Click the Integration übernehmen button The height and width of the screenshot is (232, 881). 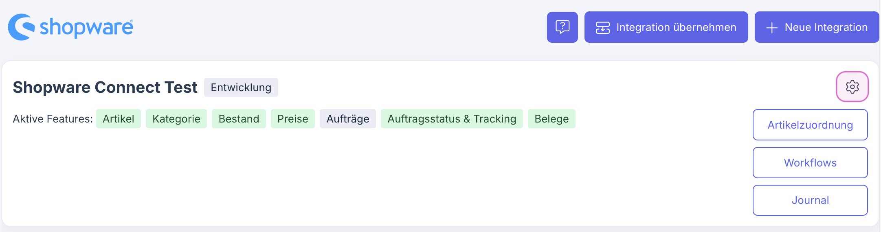click(x=666, y=27)
